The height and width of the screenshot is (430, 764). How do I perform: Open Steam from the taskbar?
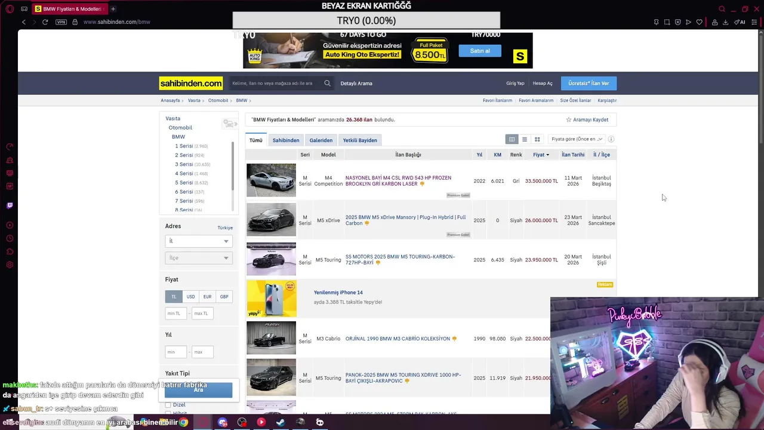pos(280,422)
